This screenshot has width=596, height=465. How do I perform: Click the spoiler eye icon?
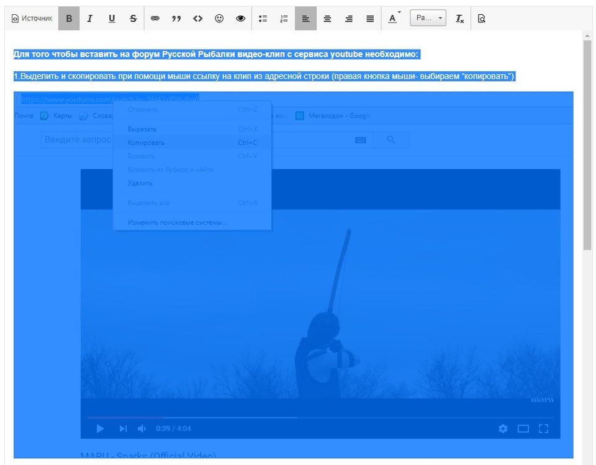pos(241,19)
